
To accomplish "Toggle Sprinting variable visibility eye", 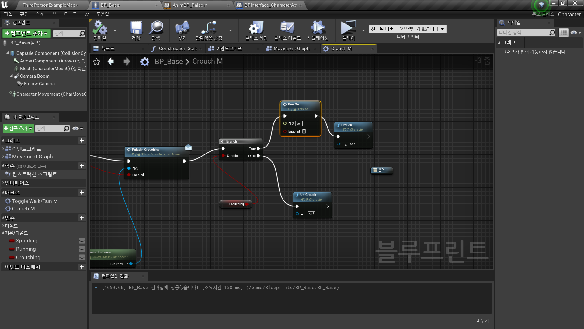I will coord(82,241).
